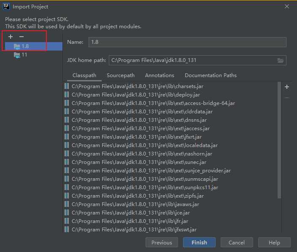Select zipfs.jar classpath entry

(x=170, y=196)
